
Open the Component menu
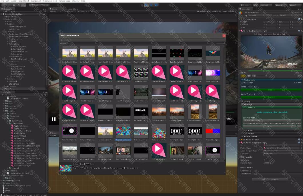click(36, 1)
